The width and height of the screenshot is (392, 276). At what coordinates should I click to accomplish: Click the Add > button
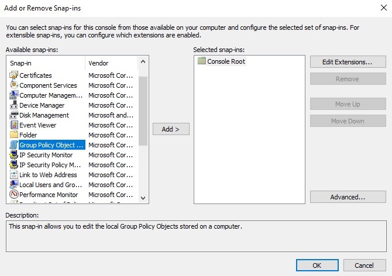click(x=171, y=129)
